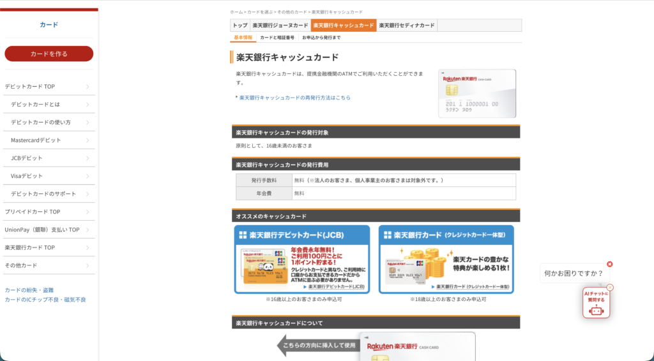Expand the JCBデビット sidebar arrow

pos(87,158)
